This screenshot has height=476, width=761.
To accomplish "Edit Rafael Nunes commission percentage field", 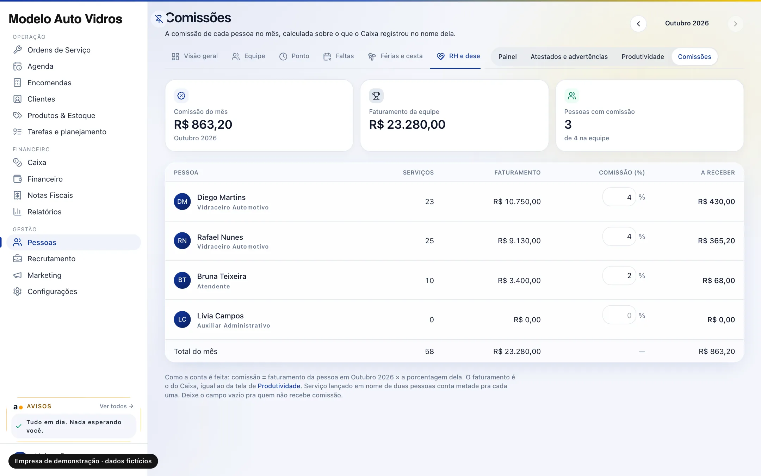I will click(619, 237).
